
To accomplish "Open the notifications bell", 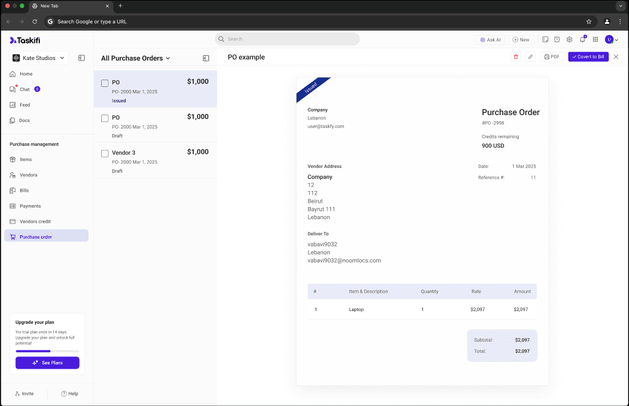I will pyautogui.click(x=582, y=40).
